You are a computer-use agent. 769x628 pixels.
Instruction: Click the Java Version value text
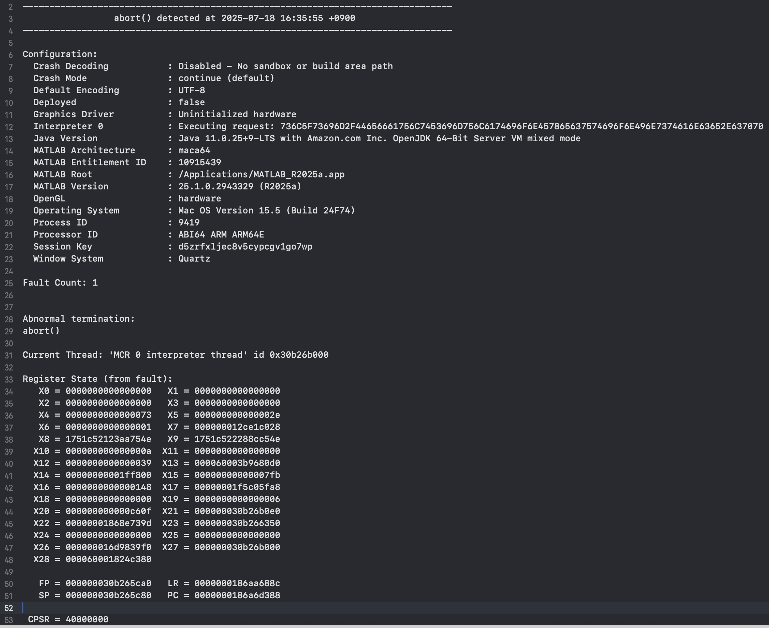(379, 139)
